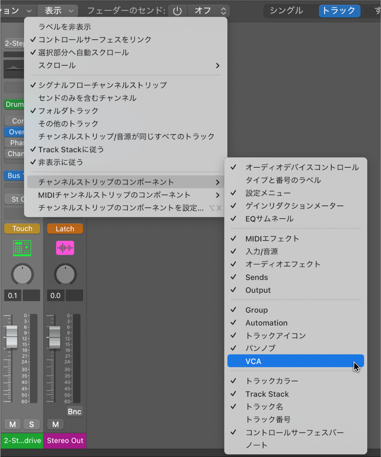Switch to the シングル view
381x457 pixels.
click(287, 11)
